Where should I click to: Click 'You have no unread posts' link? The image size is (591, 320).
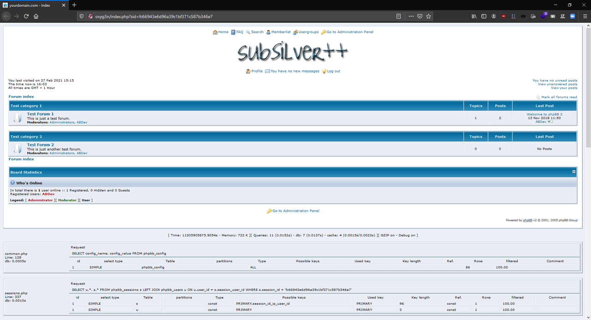coord(555,81)
